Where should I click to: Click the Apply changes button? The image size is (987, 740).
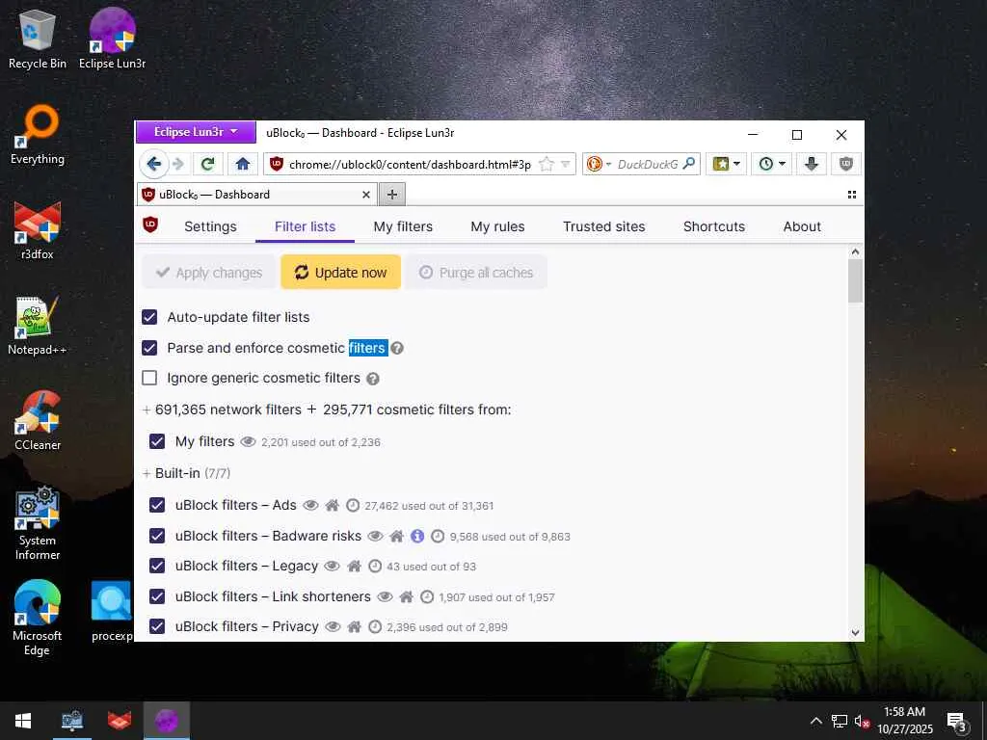pyautogui.click(x=208, y=273)
